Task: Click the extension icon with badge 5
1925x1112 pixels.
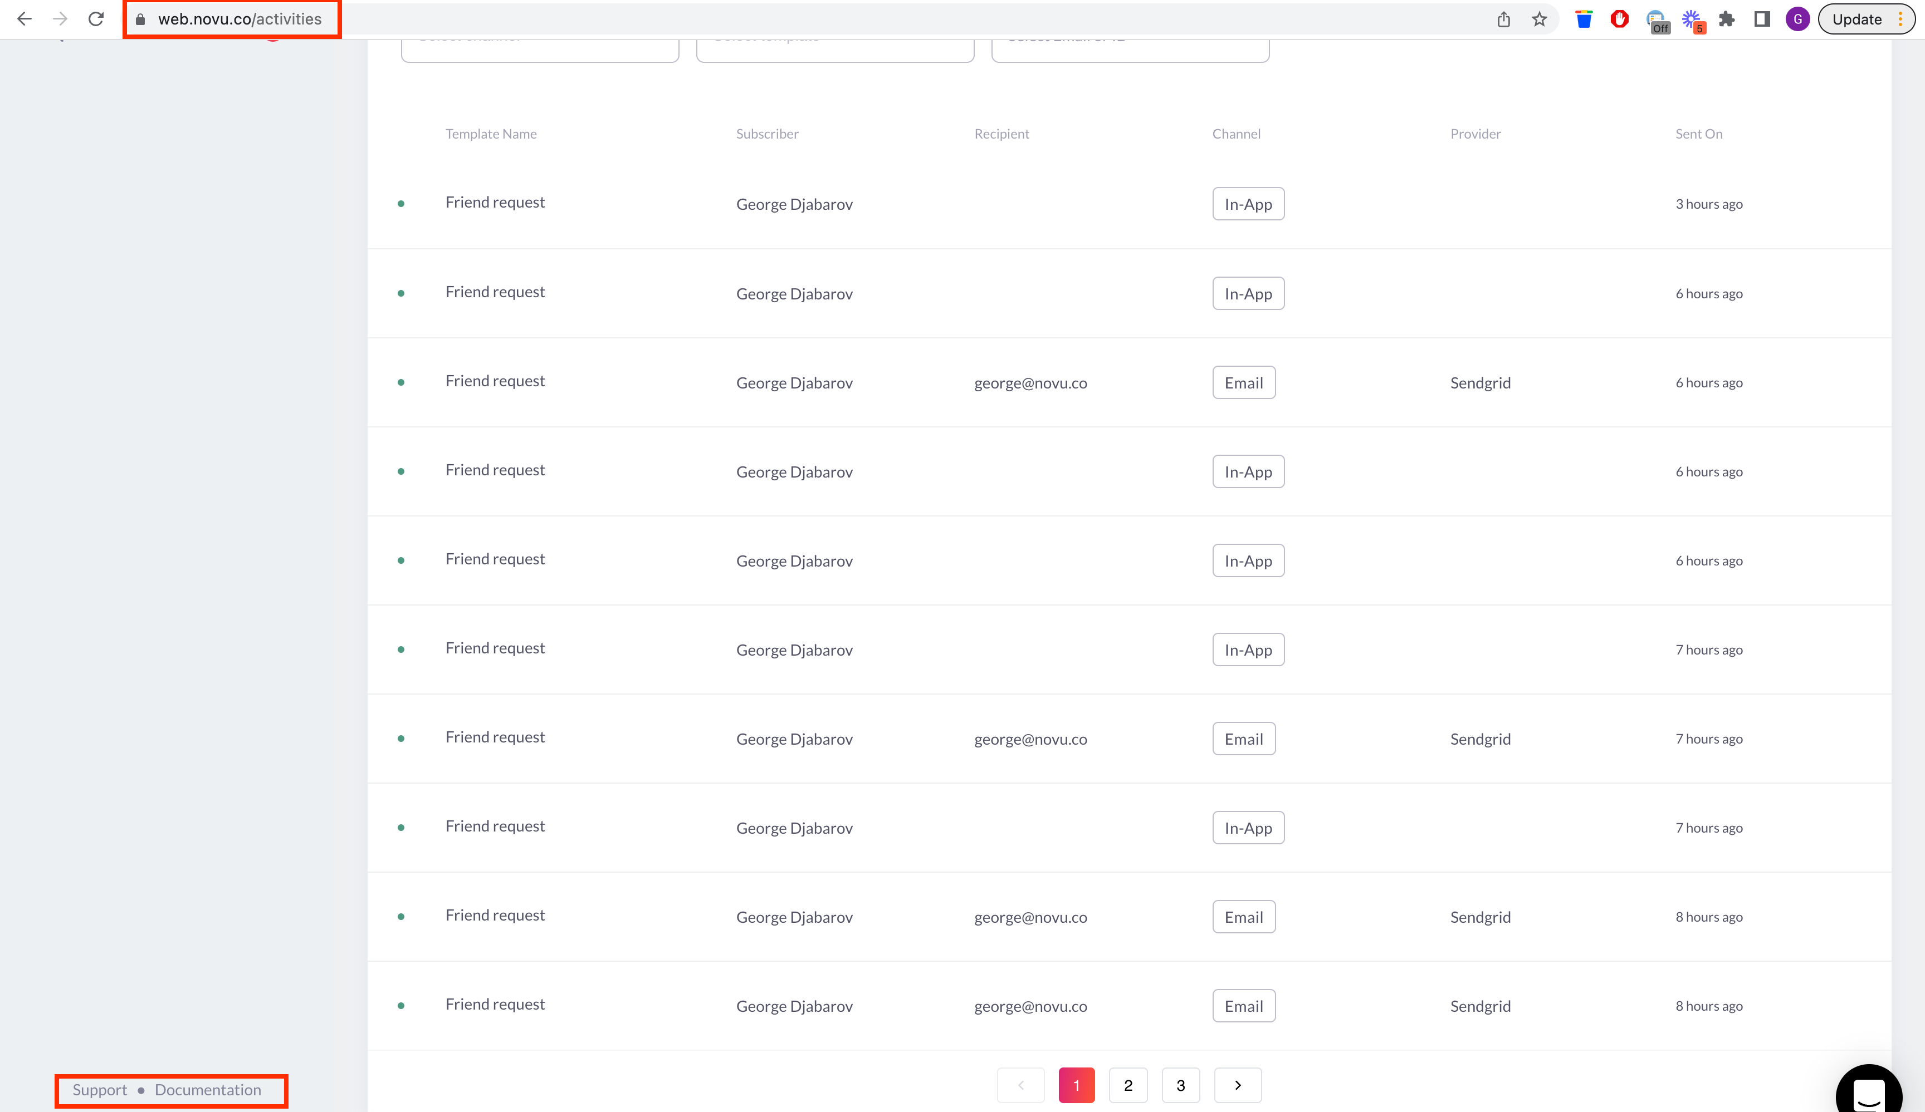Action: click(x=1693, y=19)
